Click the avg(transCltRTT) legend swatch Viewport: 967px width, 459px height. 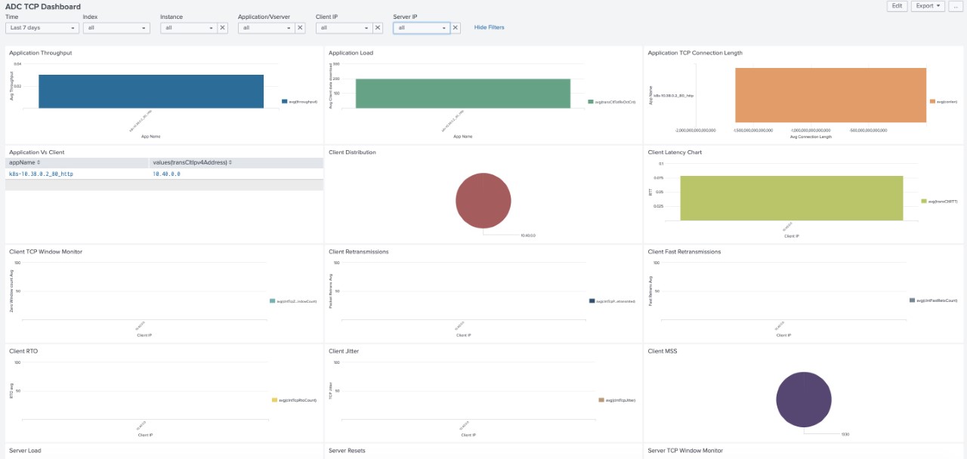925,201
